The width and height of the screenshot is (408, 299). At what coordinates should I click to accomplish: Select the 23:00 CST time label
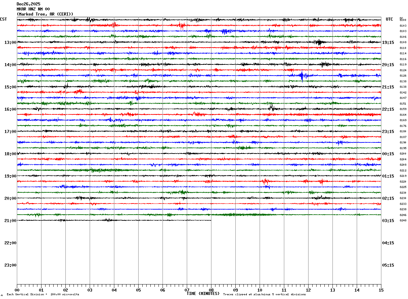(x=10, y=265)
